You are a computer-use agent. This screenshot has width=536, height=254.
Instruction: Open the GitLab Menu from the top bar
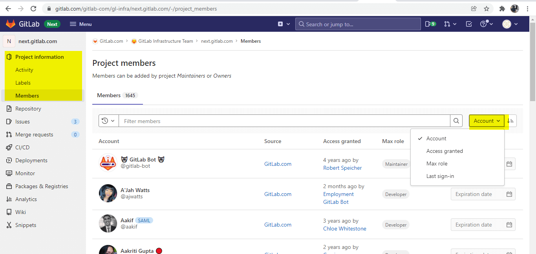[x=80, y=24]
